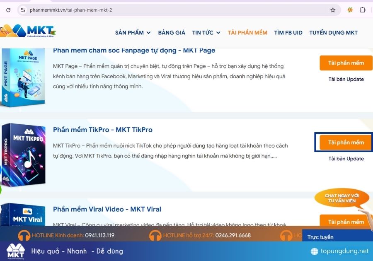Click Tải bản Update link for MKT Page

tap(346, 79)
